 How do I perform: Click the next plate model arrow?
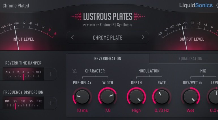[143, 37]
